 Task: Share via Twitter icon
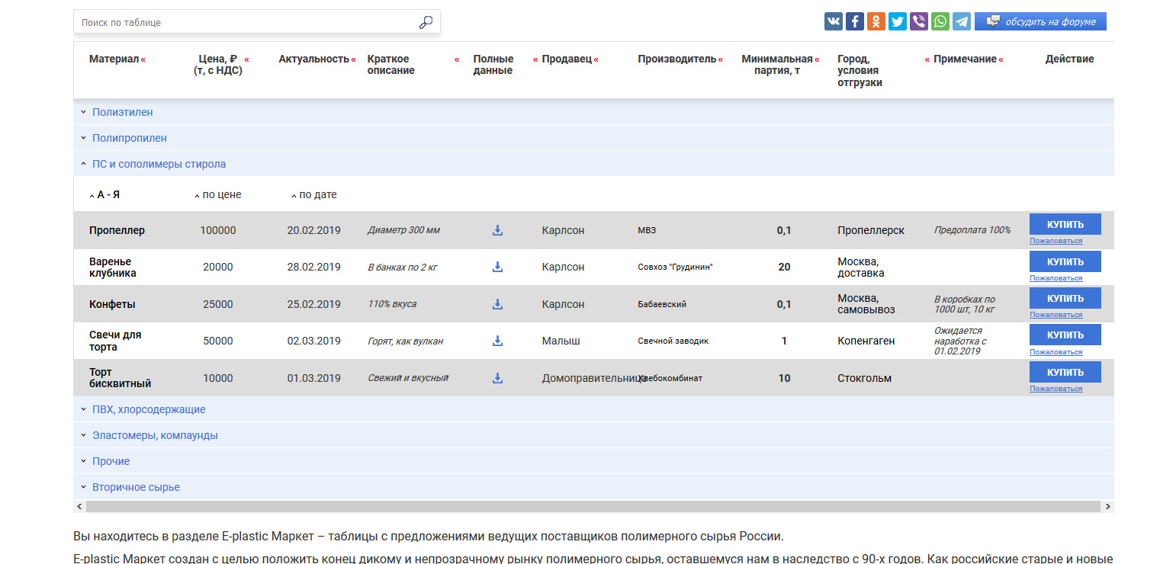(898, 21)
